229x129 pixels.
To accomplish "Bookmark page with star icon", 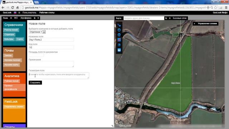I will [x=215, y=8].
